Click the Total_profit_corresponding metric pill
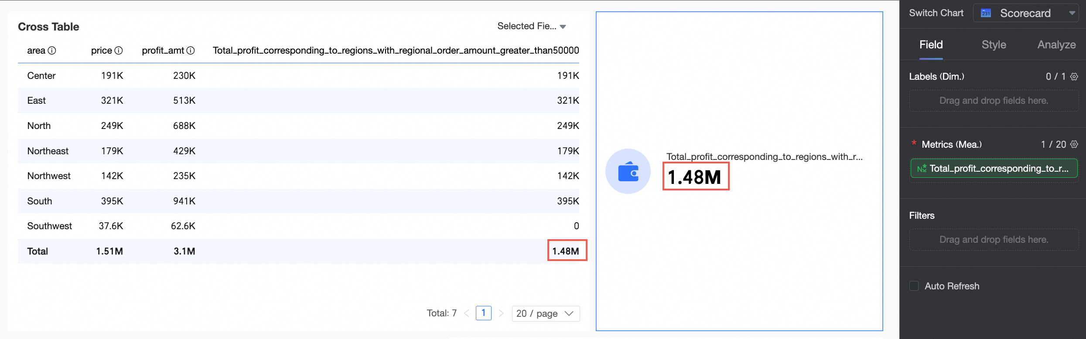The width and height of the screenshot is (1086, 339). click(x=994, y=168)
